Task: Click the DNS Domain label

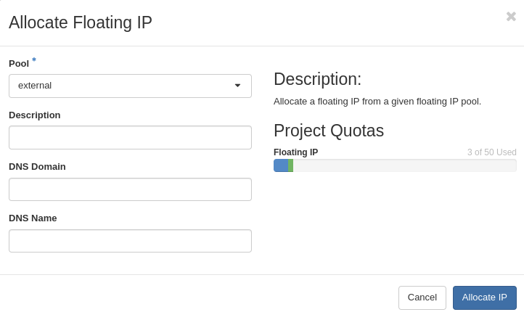Action: tap(37, 167)
